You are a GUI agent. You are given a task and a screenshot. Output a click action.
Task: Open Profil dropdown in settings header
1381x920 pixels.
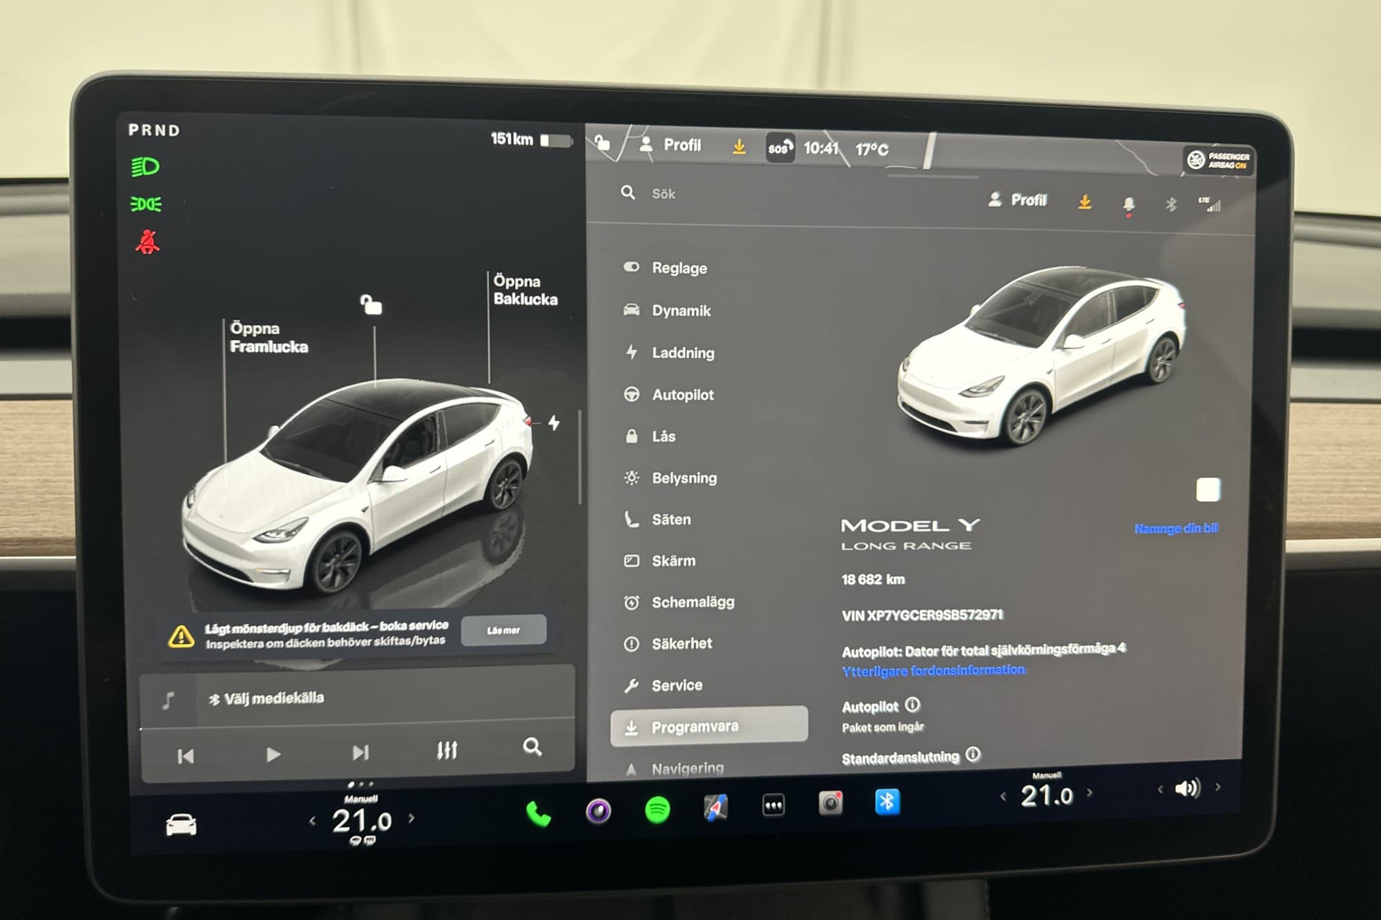tap(1018, 200)
